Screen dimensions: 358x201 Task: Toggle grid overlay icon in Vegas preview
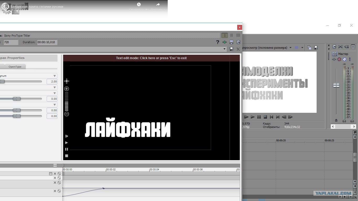point(297,48)
